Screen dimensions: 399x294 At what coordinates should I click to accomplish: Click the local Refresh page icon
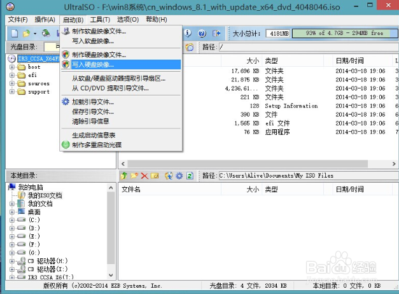click(x=190, y=176)
